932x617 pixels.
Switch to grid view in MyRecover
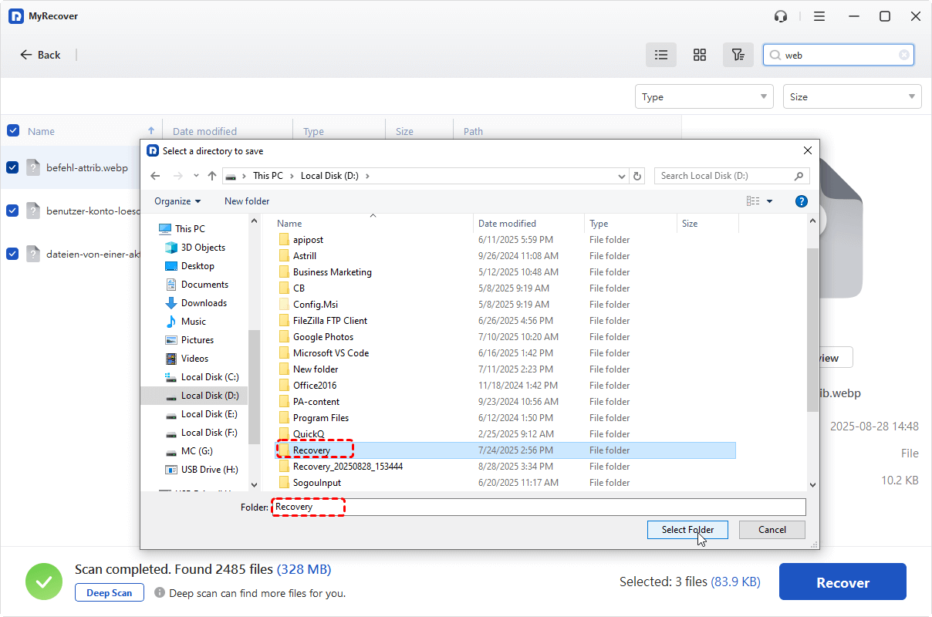[x=700, y=55]
